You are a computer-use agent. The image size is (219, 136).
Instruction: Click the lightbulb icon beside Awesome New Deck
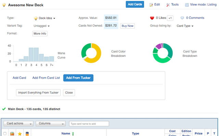click(4, 5)
